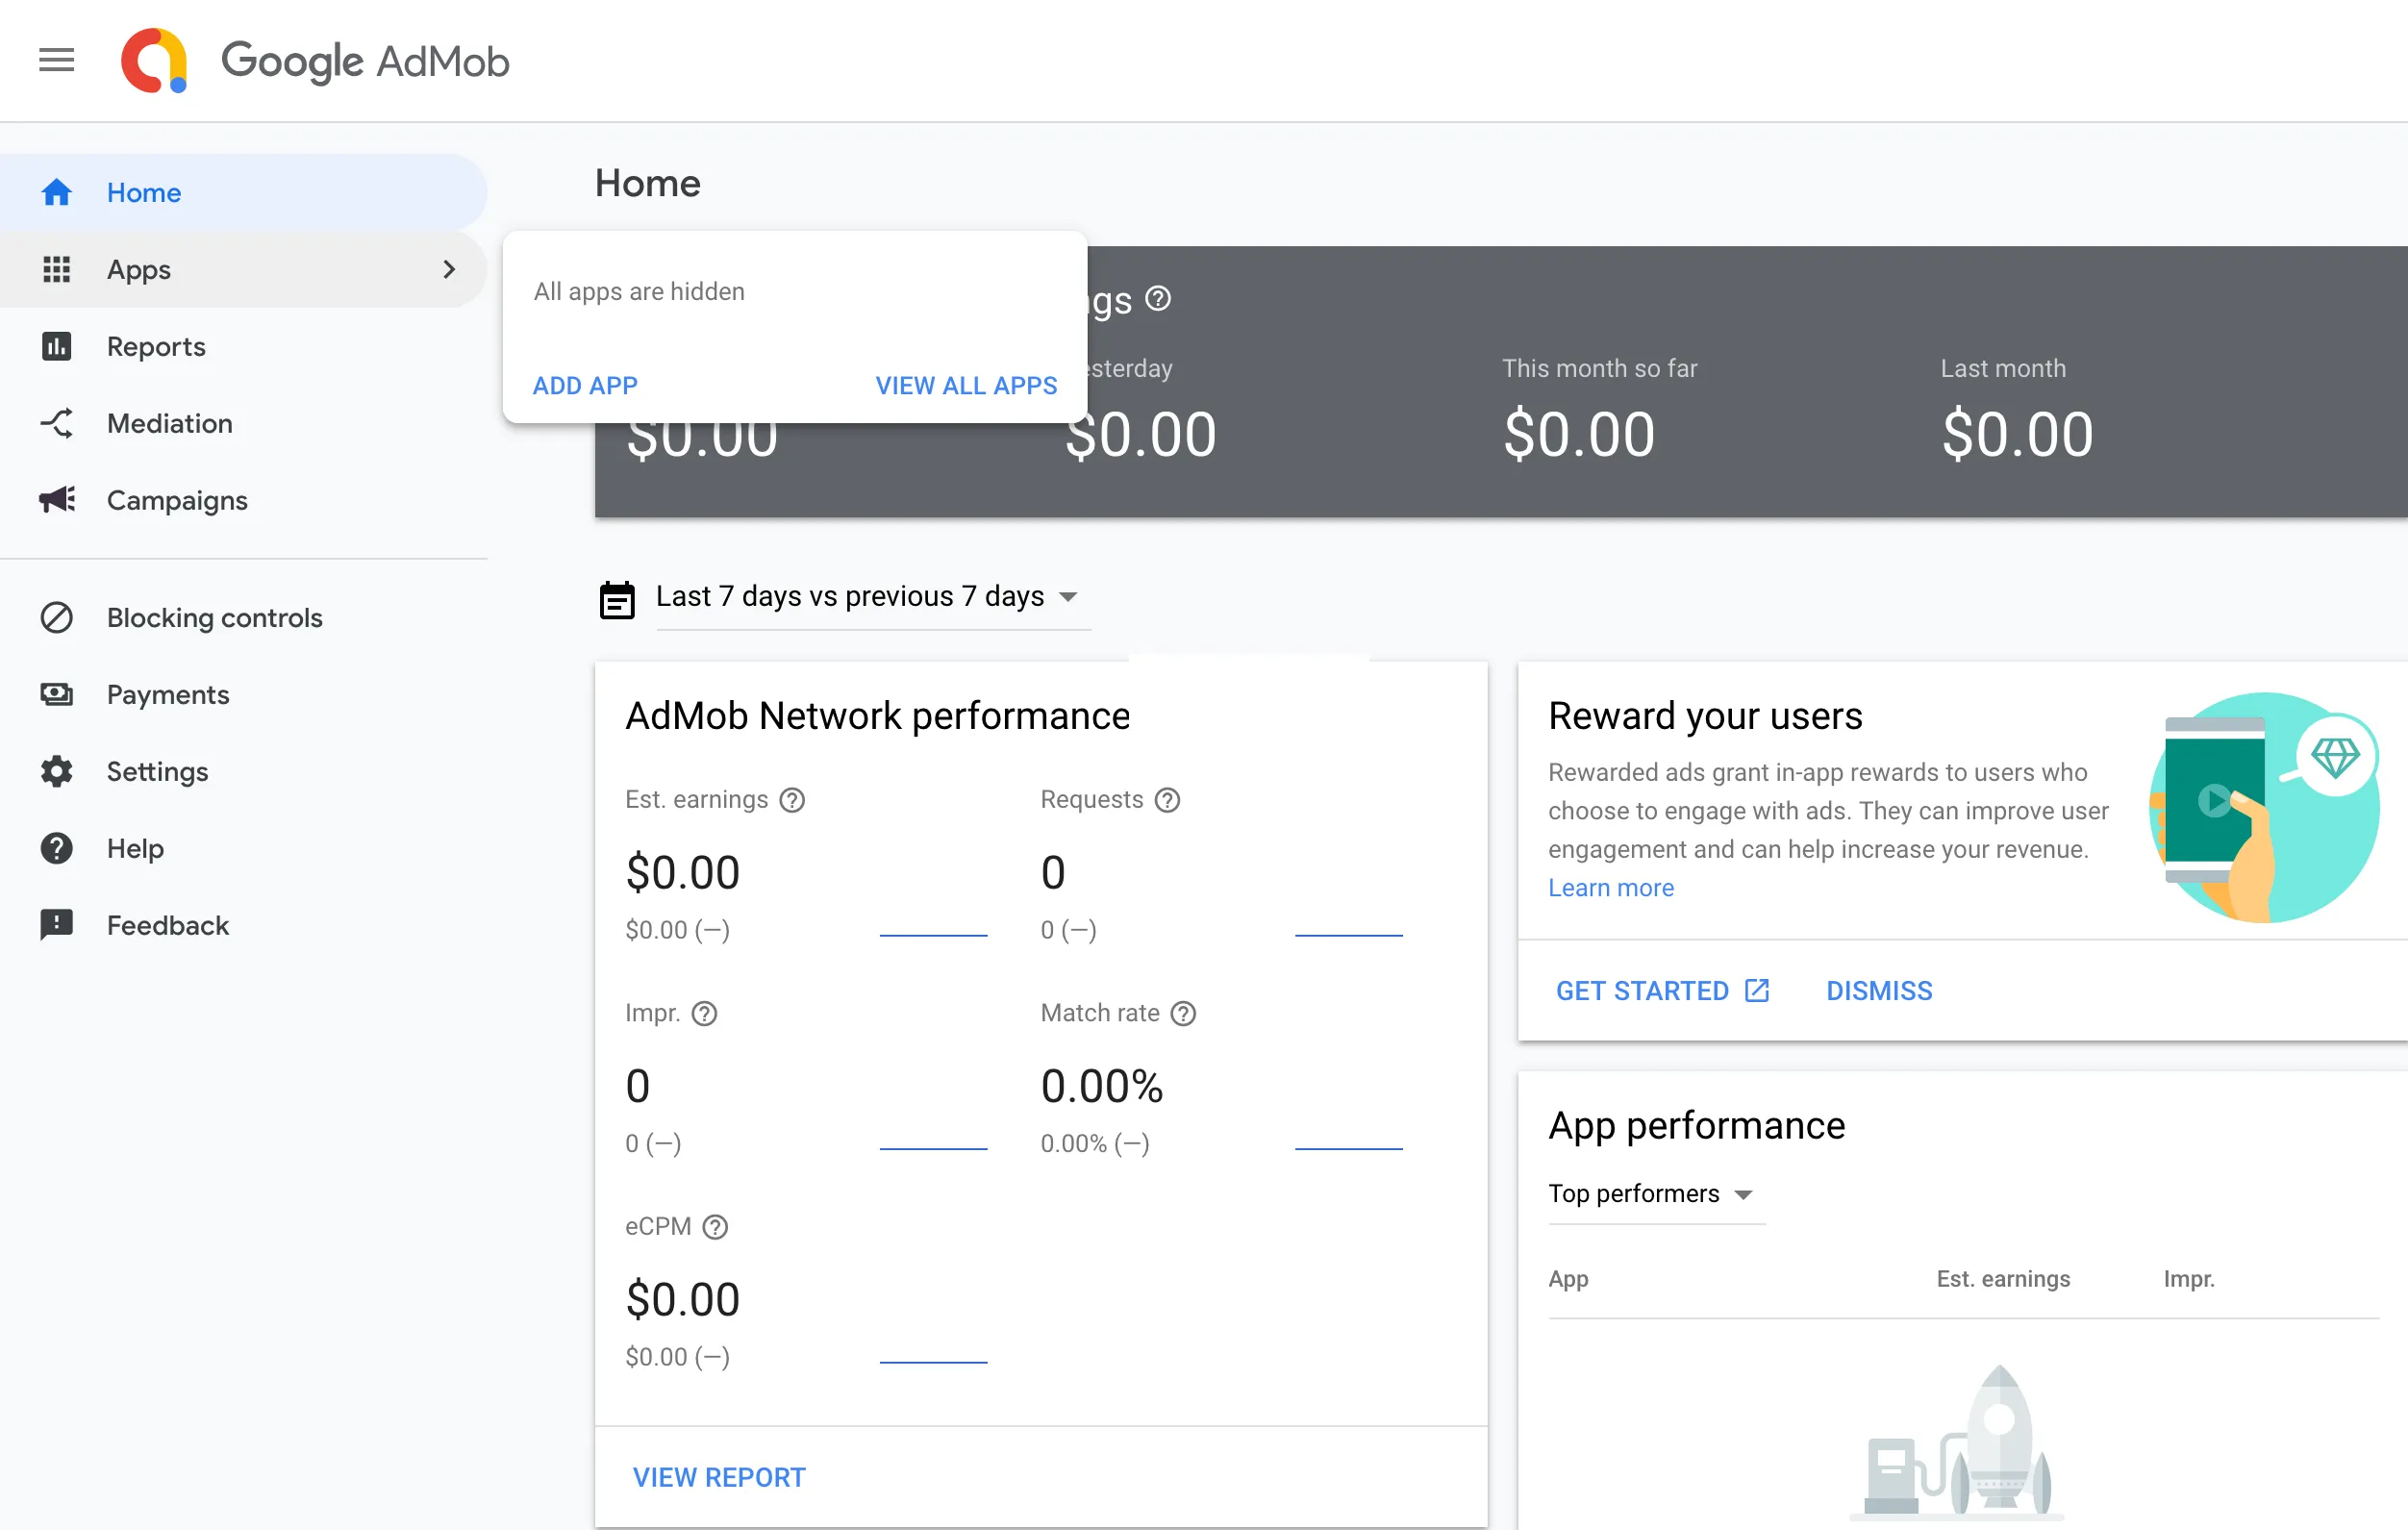
Task: Click the Payments icon in sidebar
Action: [x=57, y=694]
